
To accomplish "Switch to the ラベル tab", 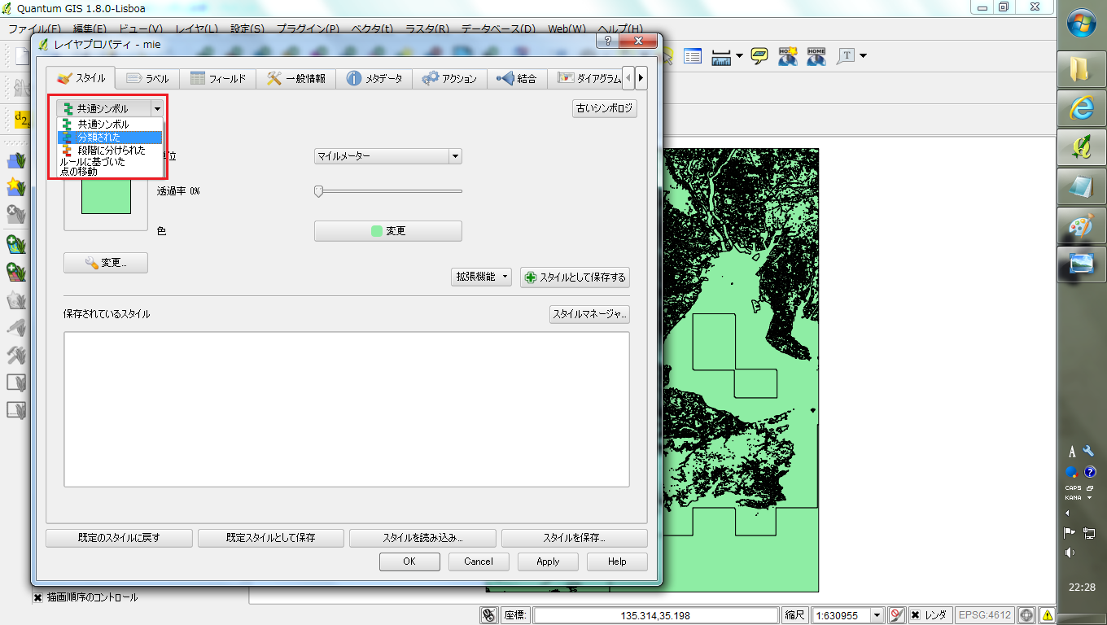I will tap(147, 79).
